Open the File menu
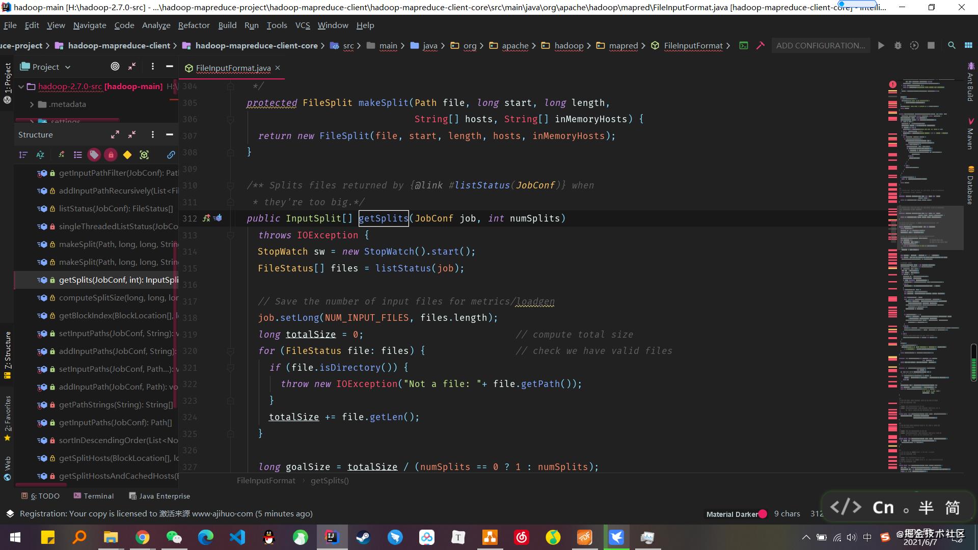 tap(10, 25)
